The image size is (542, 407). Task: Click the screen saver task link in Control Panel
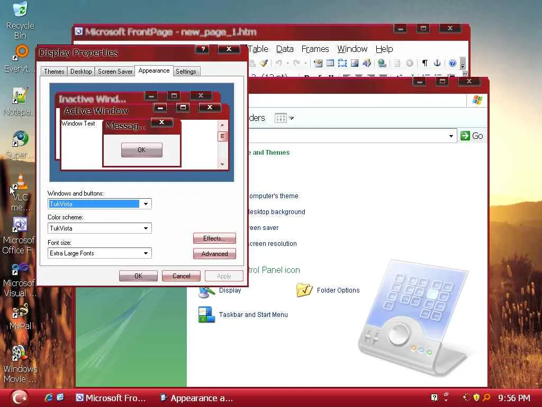coord(264,228)
